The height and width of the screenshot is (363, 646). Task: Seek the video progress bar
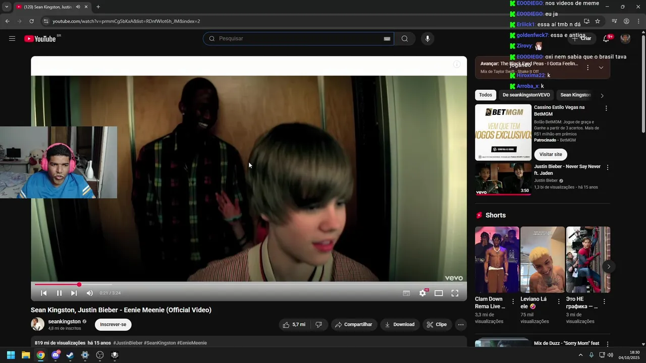tap(249, 284)
